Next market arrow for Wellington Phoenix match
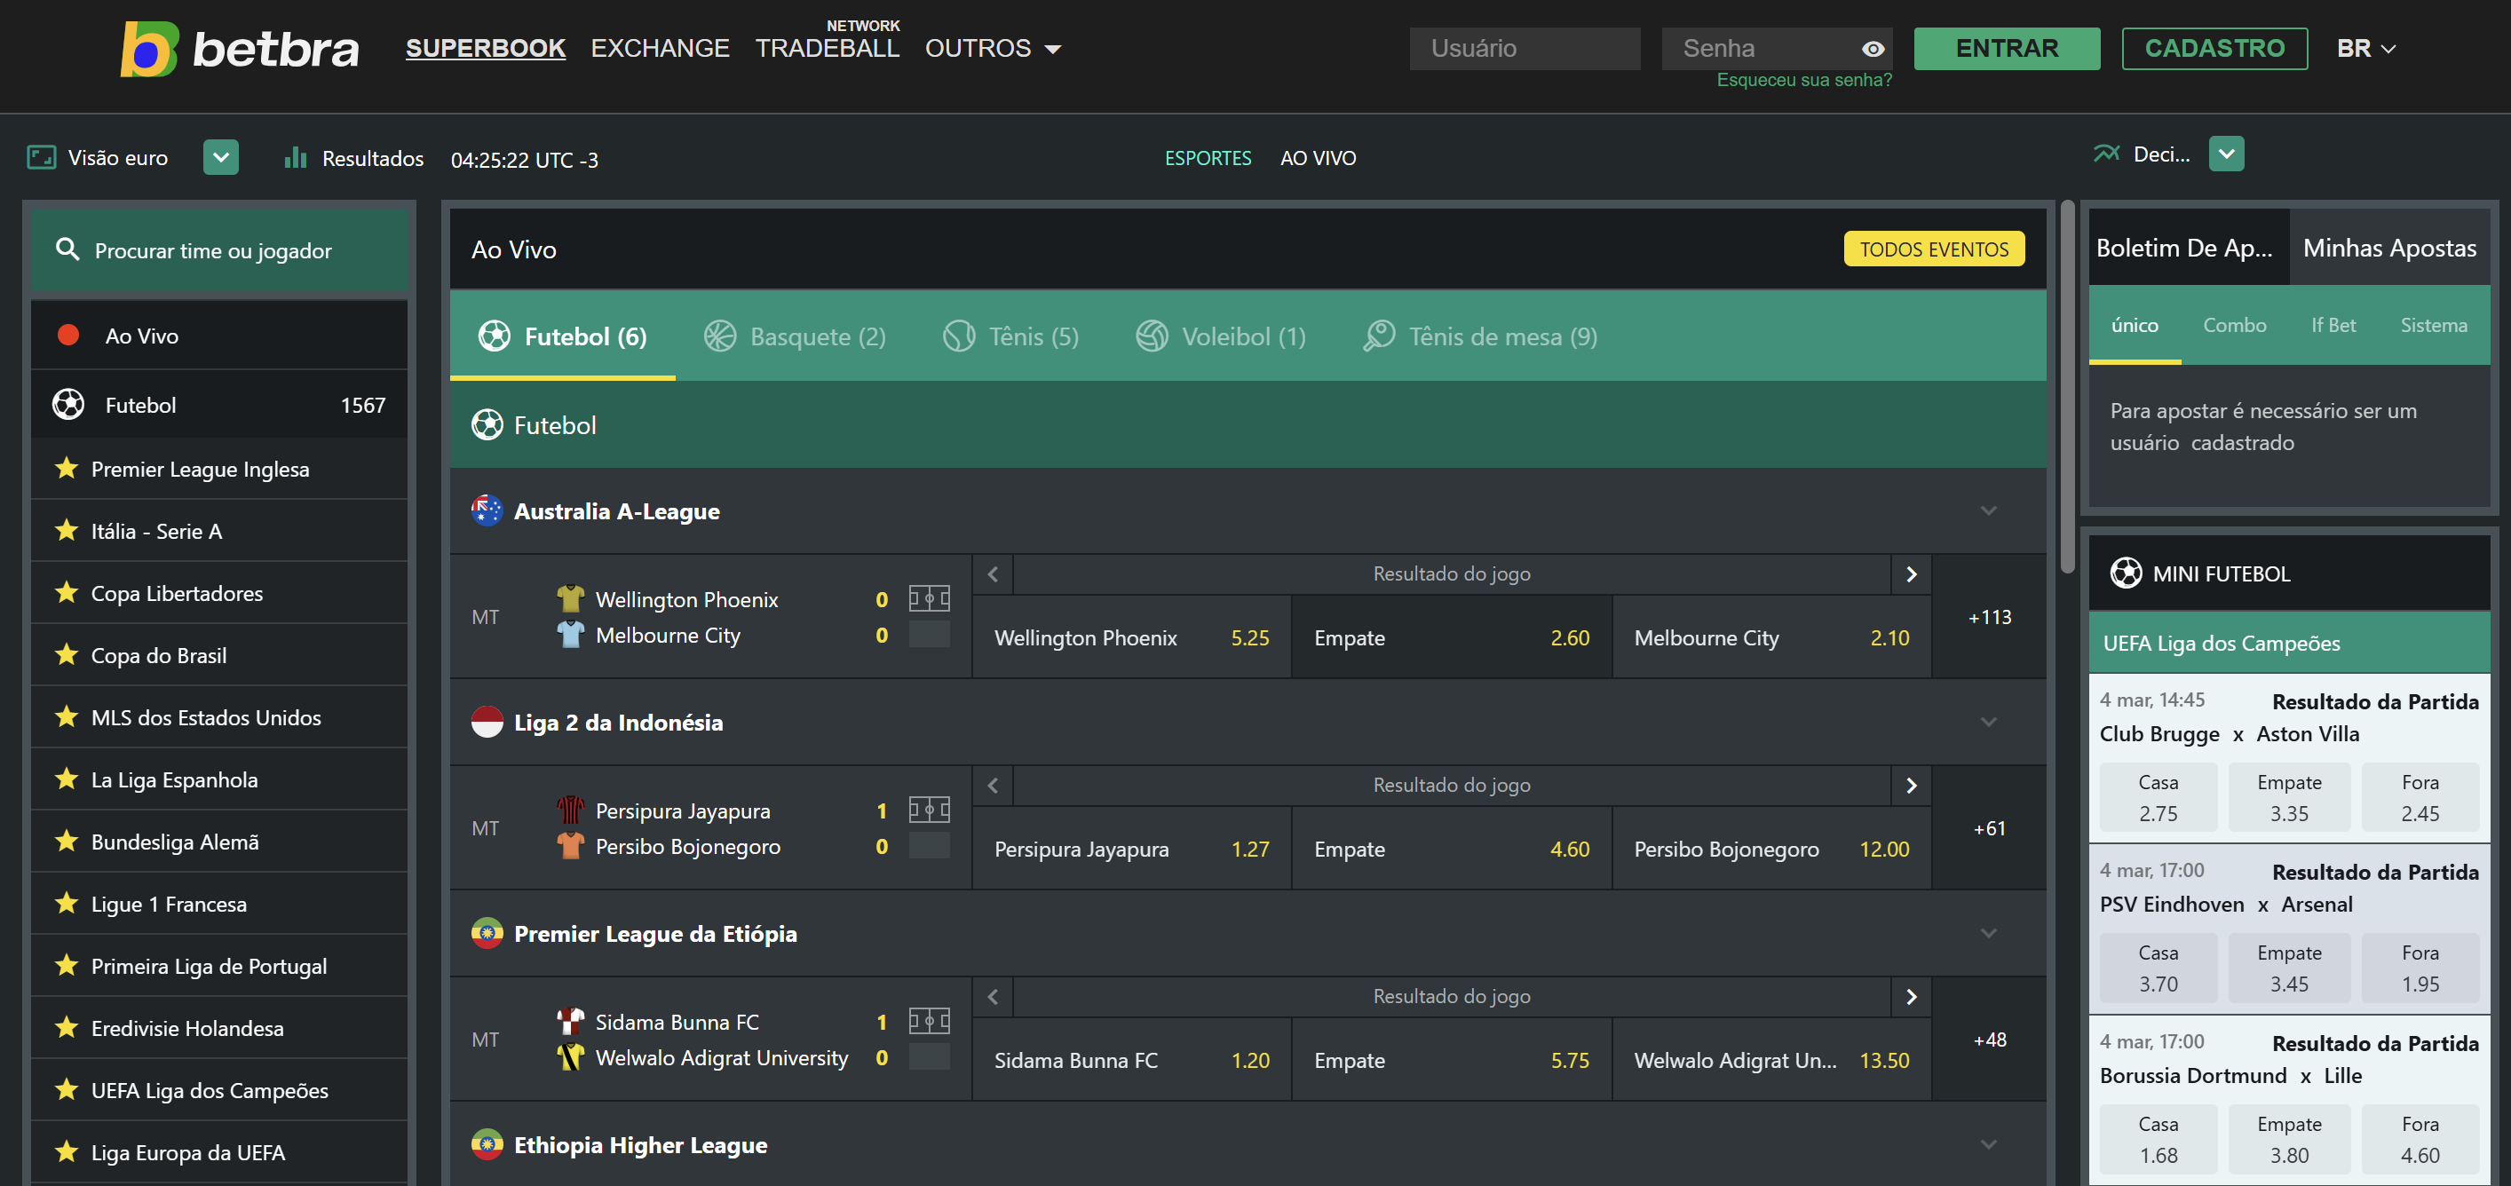This screenshot has width=2511, height=1186. [1911, 574]
